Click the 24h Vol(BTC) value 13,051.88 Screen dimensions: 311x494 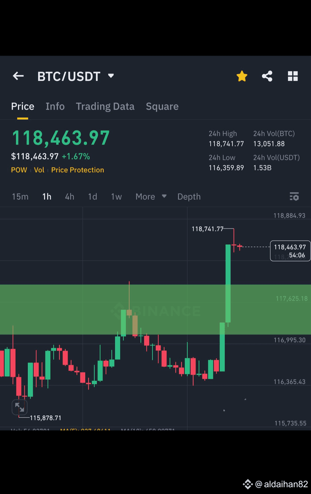[x=269, y=144]
